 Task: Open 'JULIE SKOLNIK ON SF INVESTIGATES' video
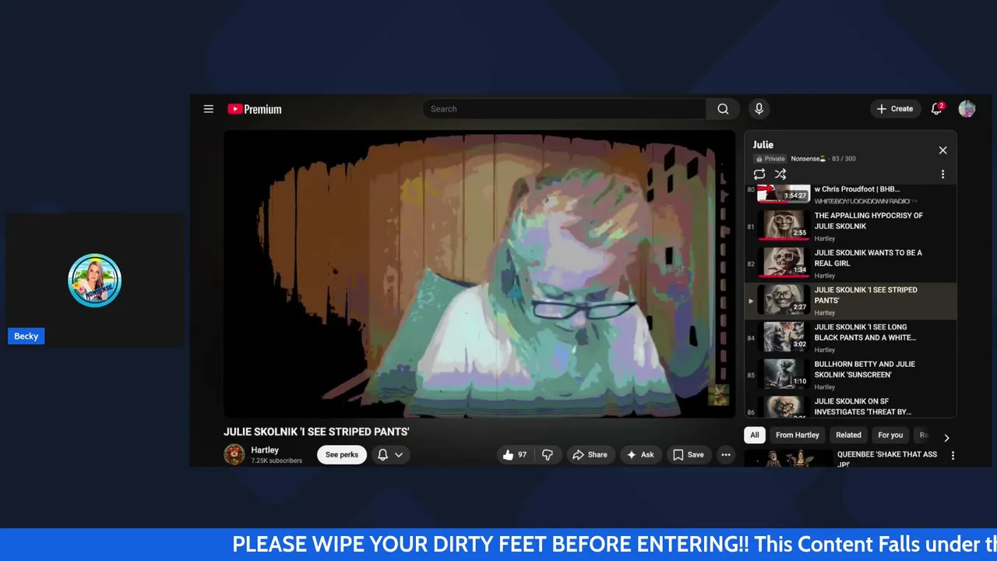click(x=851, y=406)
